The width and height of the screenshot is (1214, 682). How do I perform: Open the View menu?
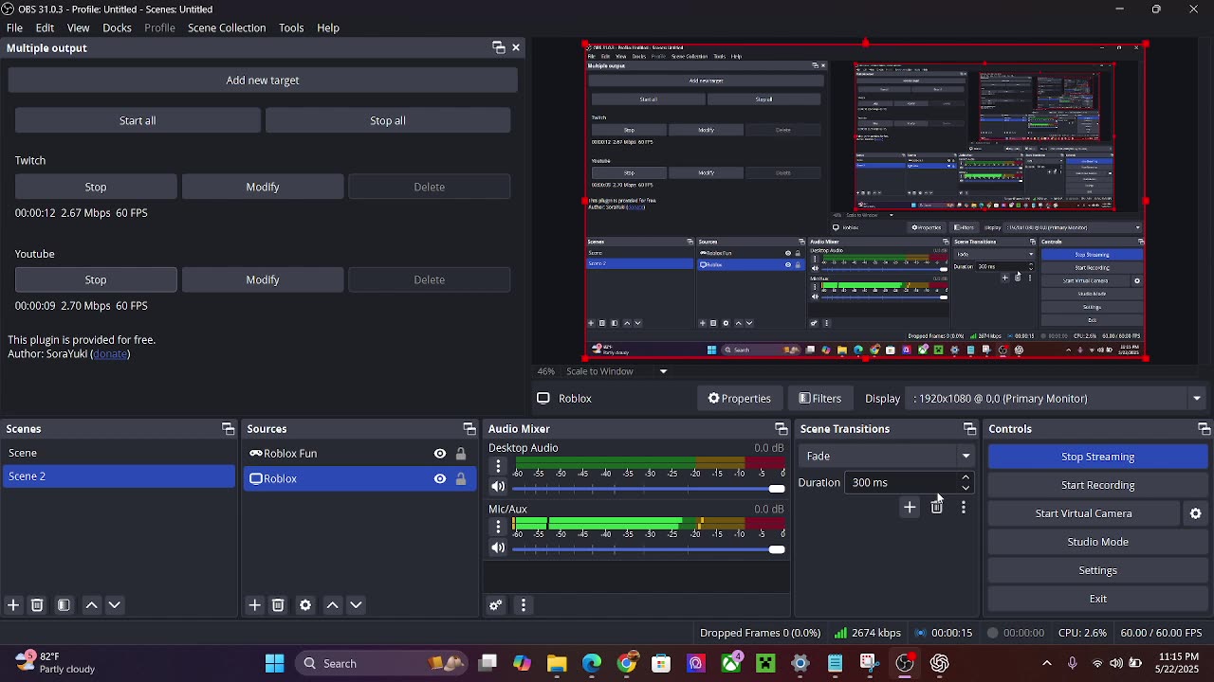point(79,27)
